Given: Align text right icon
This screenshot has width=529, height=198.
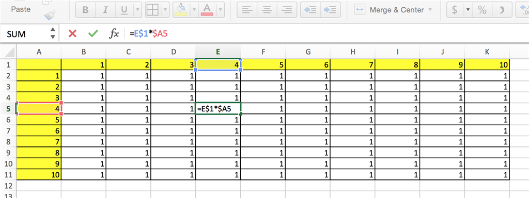Looking at the screenshot, I should [287, 10].
